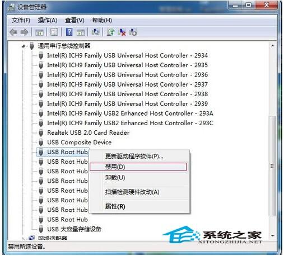Click the USB icon beside USB Composite Device

click(41, 143)
